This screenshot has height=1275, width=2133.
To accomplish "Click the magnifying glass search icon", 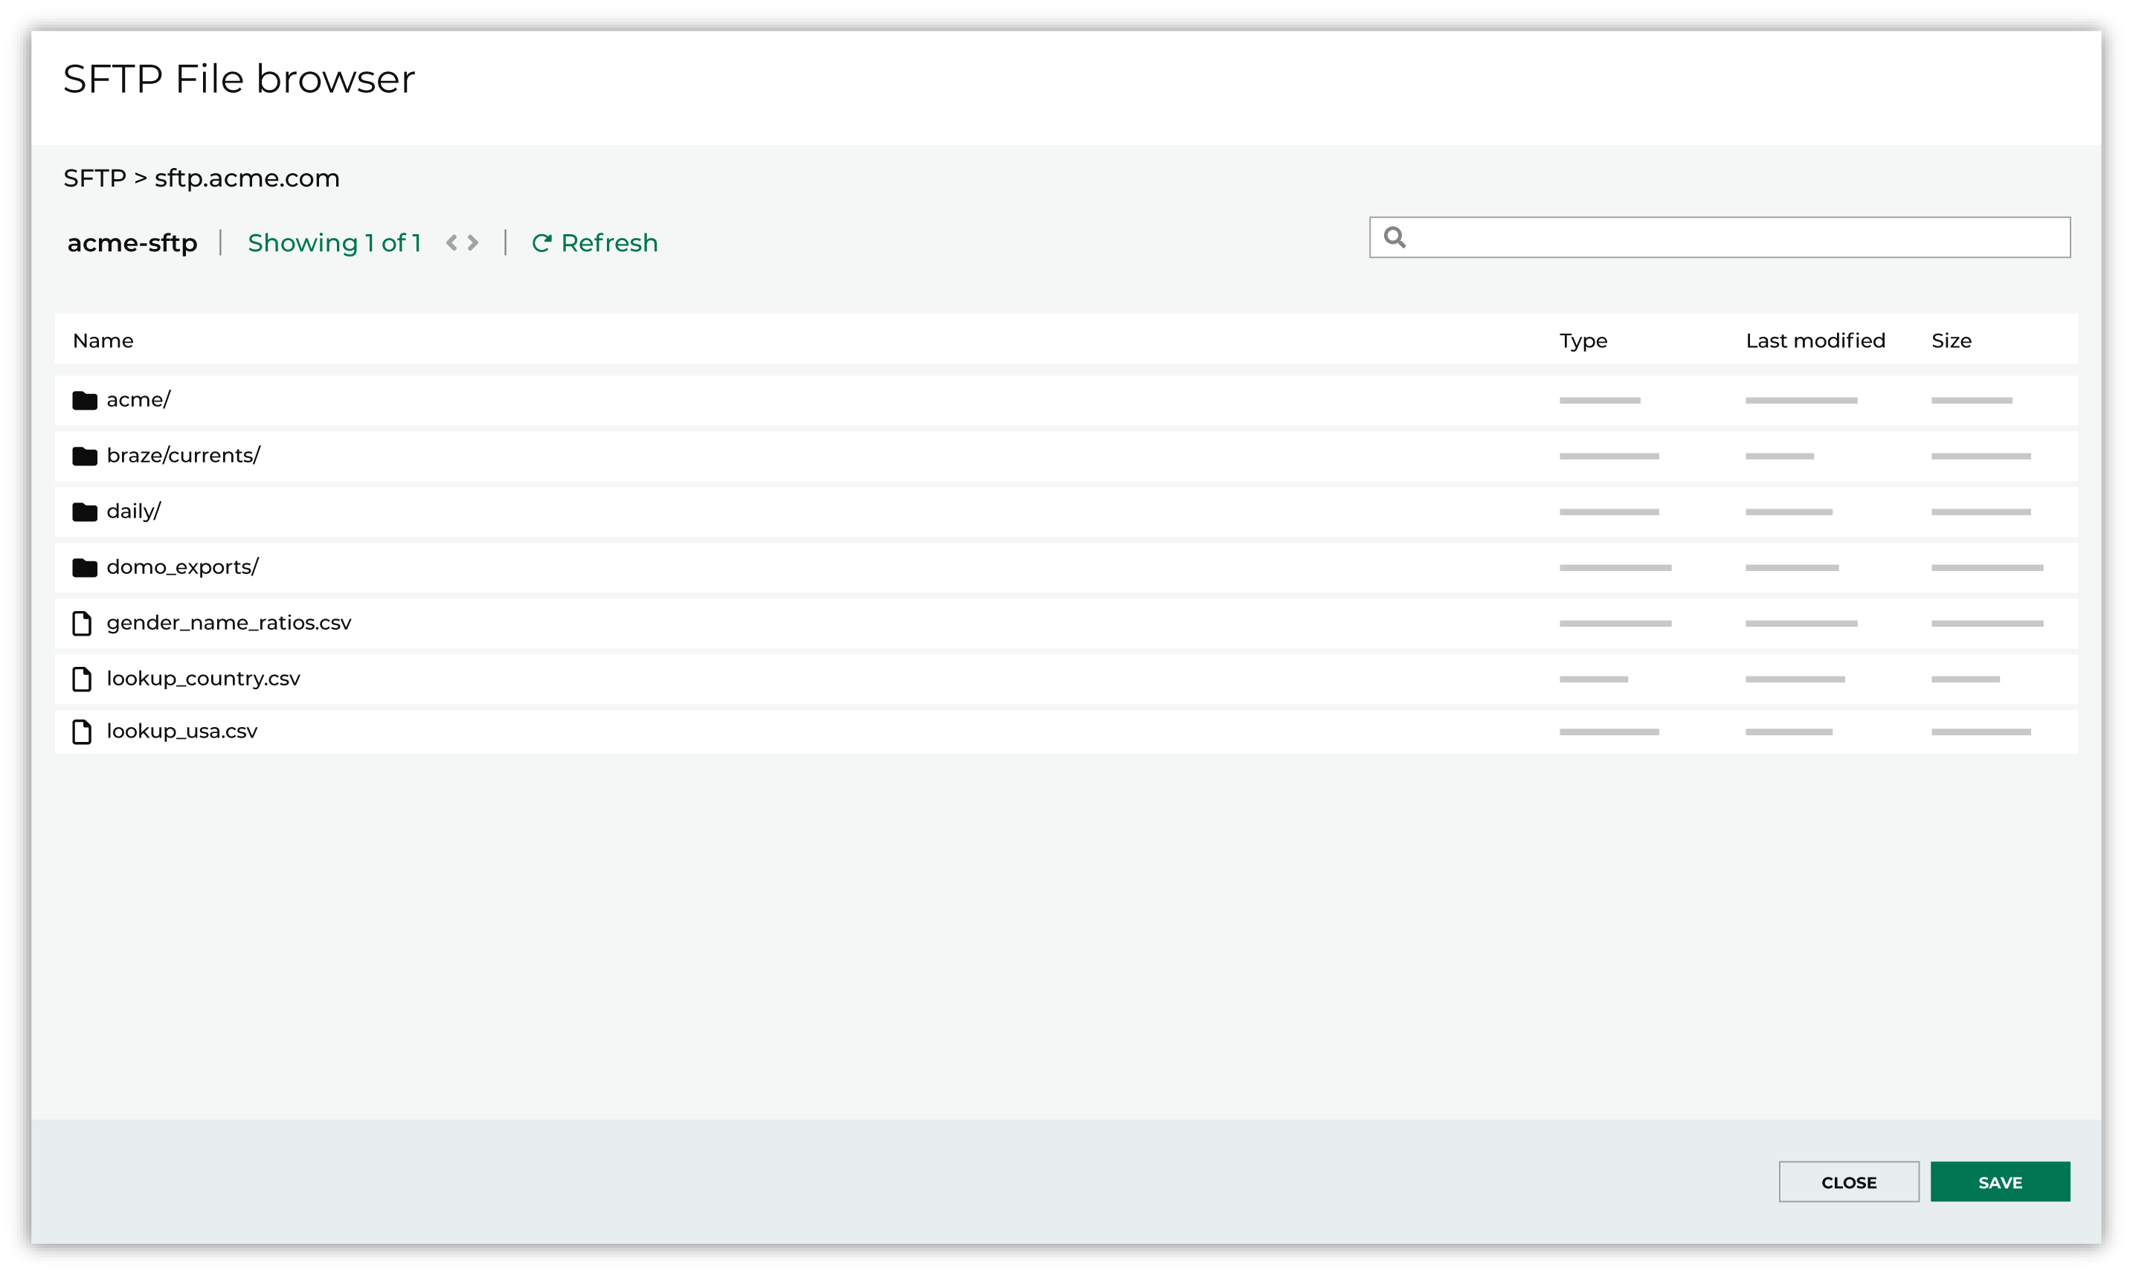I will [1394, 236].
